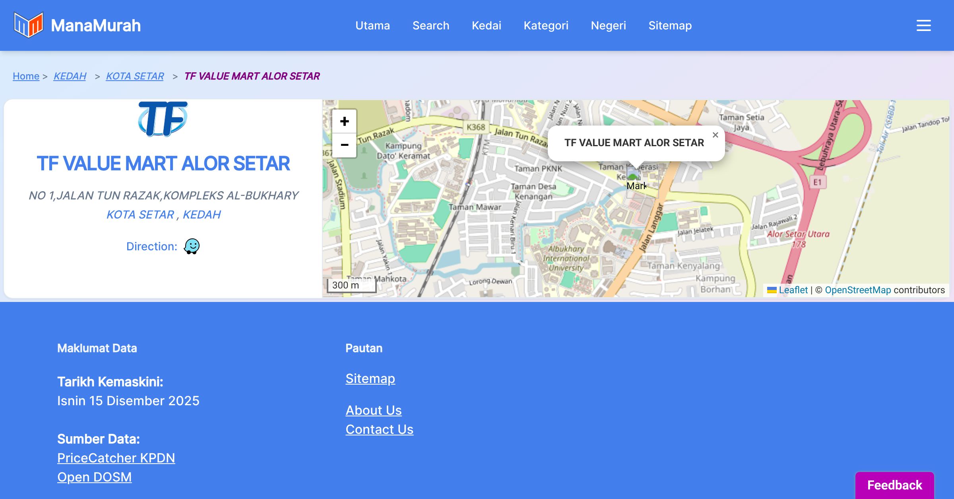Click the Leaflet attribution link
The height and width of the screenshot is (499, 954).
pos(793,290)
